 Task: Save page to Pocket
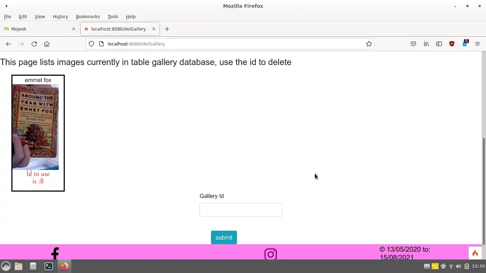[413, 44]
